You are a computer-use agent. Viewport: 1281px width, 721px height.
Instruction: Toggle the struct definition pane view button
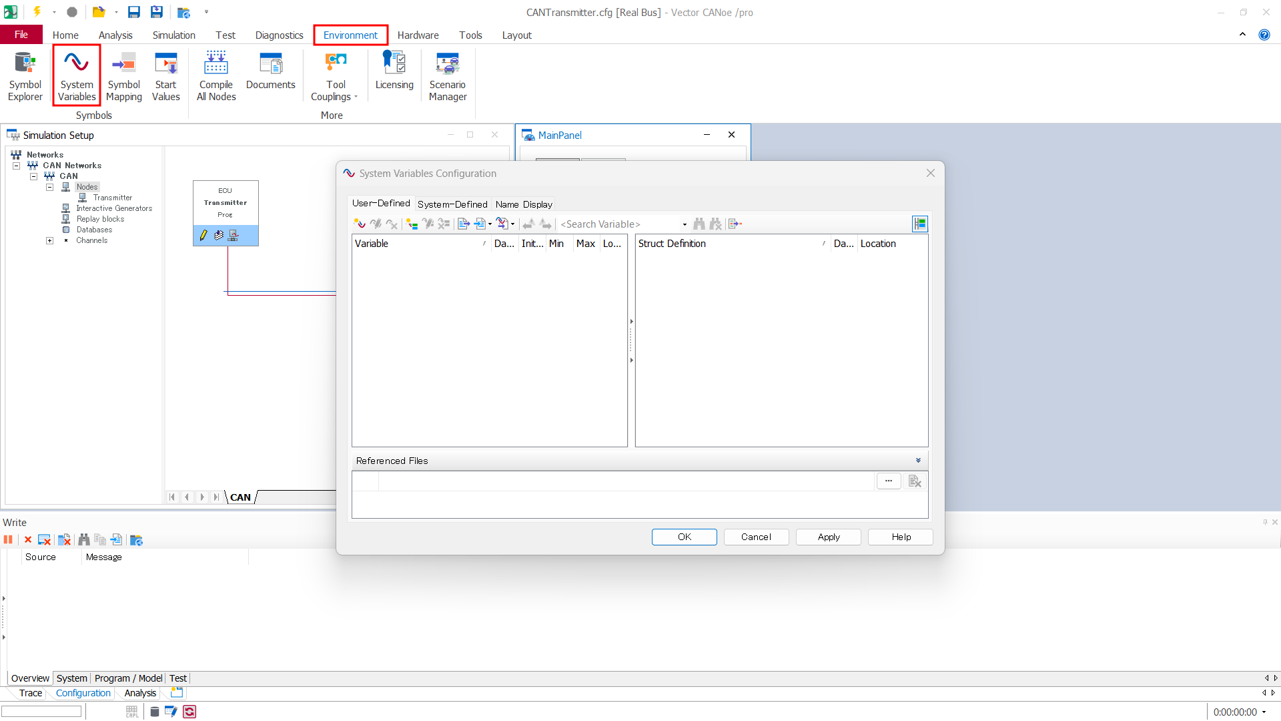(920, 224)
